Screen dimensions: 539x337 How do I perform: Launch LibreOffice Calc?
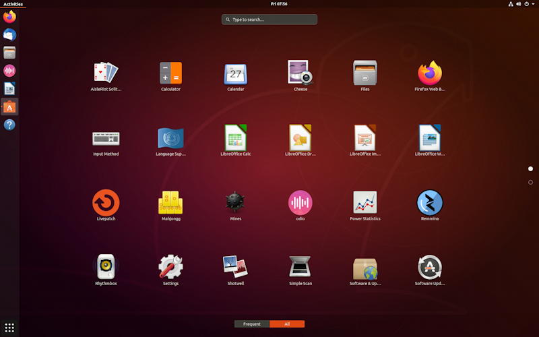click(235, 137)
